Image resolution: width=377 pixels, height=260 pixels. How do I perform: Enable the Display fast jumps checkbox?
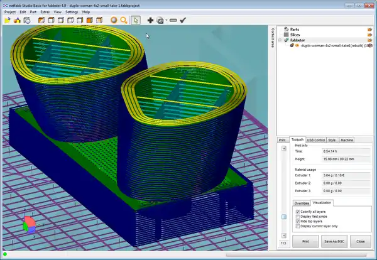pos(297,217)
